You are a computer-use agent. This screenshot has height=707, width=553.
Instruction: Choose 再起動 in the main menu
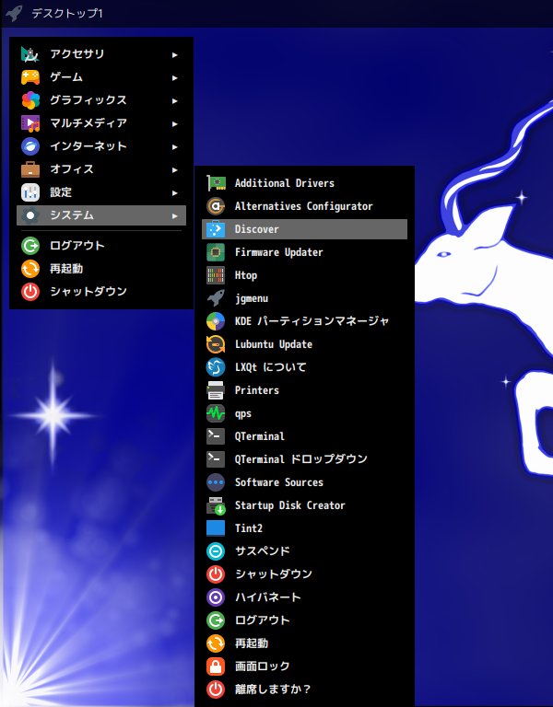pyautogui.click(x=101, y=269)
